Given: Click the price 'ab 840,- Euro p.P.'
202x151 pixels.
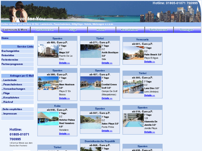Looking at the screenshot, I should [57, 110].
